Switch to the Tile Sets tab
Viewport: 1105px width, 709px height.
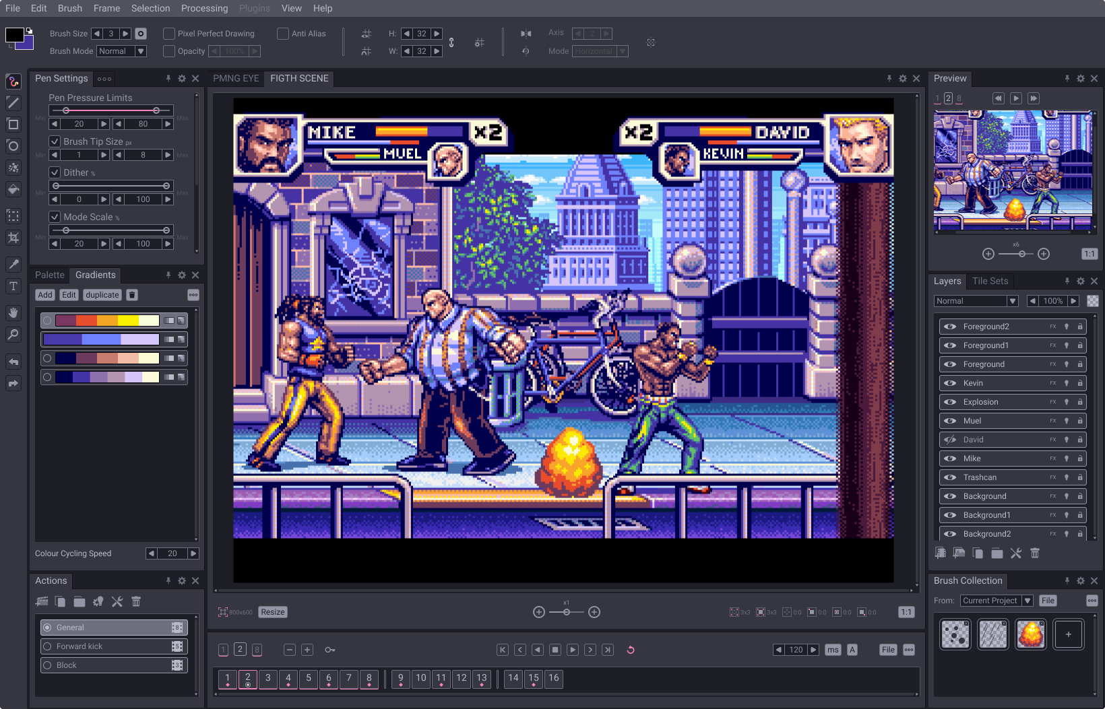click(x=990, y=281)
